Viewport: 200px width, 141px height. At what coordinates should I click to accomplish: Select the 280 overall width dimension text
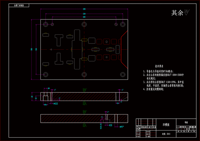click(x=84, y=9)
